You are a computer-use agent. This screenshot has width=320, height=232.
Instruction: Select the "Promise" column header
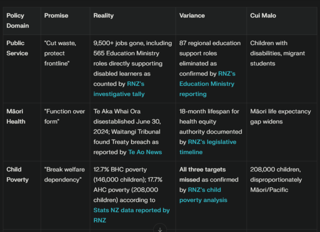(56, 15)
